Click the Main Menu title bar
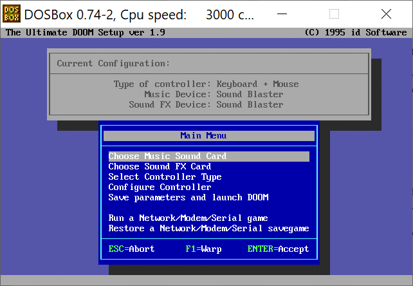 pos(209,136)
